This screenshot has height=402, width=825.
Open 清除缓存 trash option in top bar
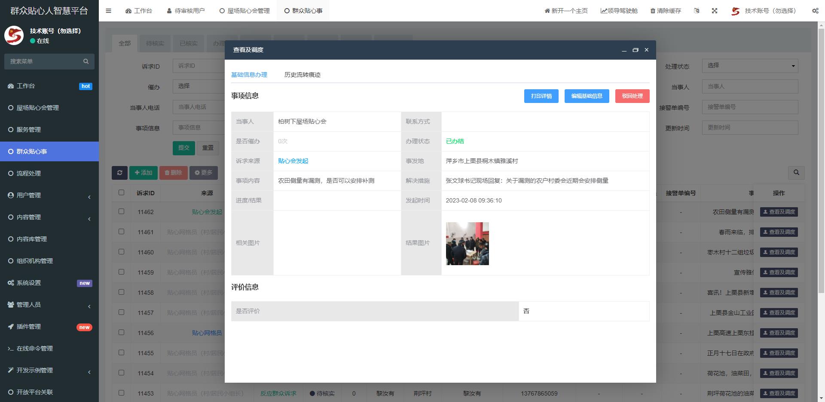666,11
